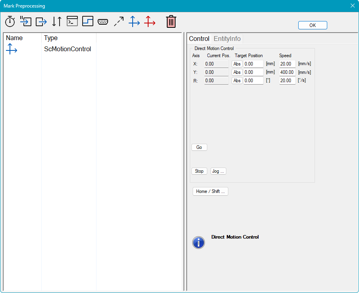The image size is (359, 293).
Task: Select the ScMotionControl row axes icon
Action: click(x=12, y=49)
